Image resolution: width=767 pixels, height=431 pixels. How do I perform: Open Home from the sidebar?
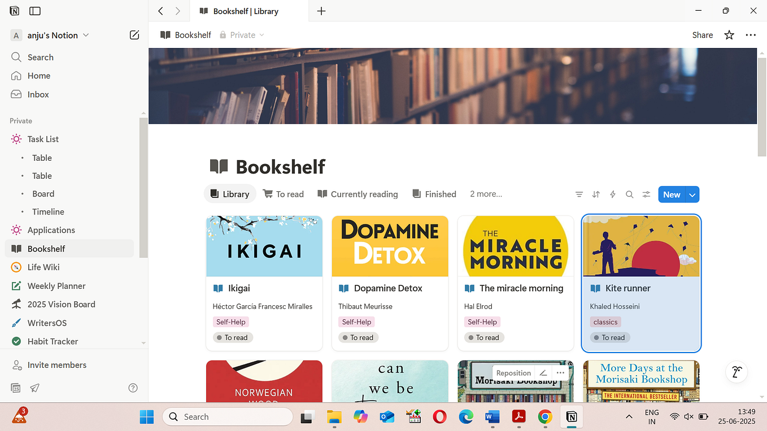[x=38, y=76]
